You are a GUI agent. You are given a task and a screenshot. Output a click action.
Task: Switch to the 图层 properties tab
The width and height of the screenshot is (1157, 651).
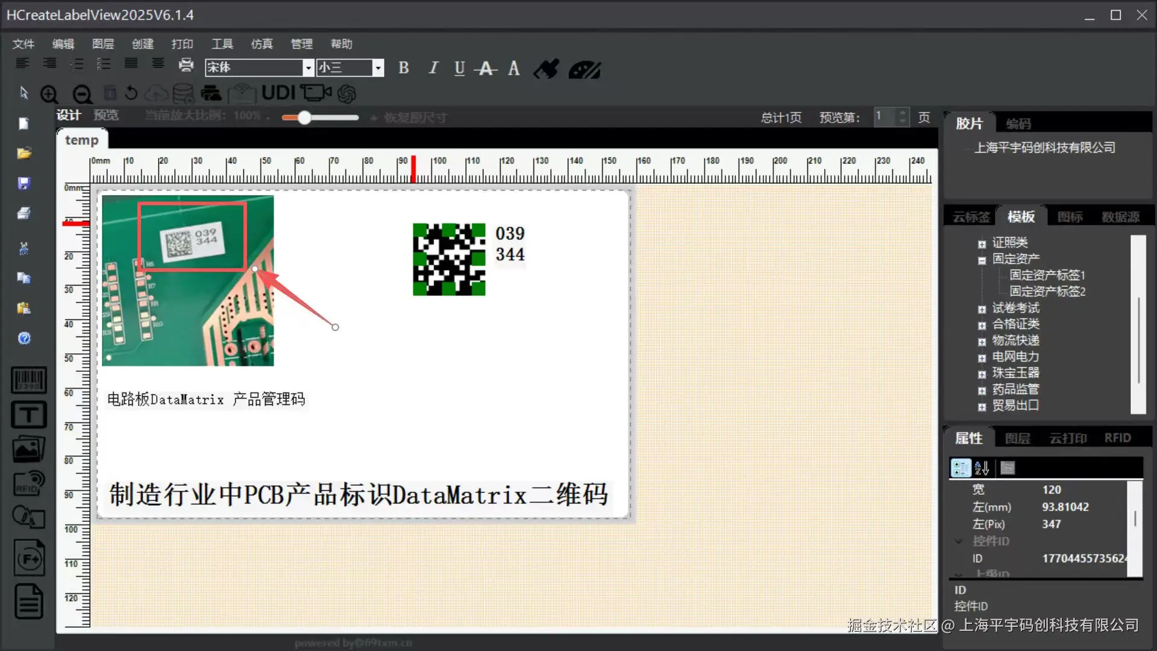[x=1017, y=438]
